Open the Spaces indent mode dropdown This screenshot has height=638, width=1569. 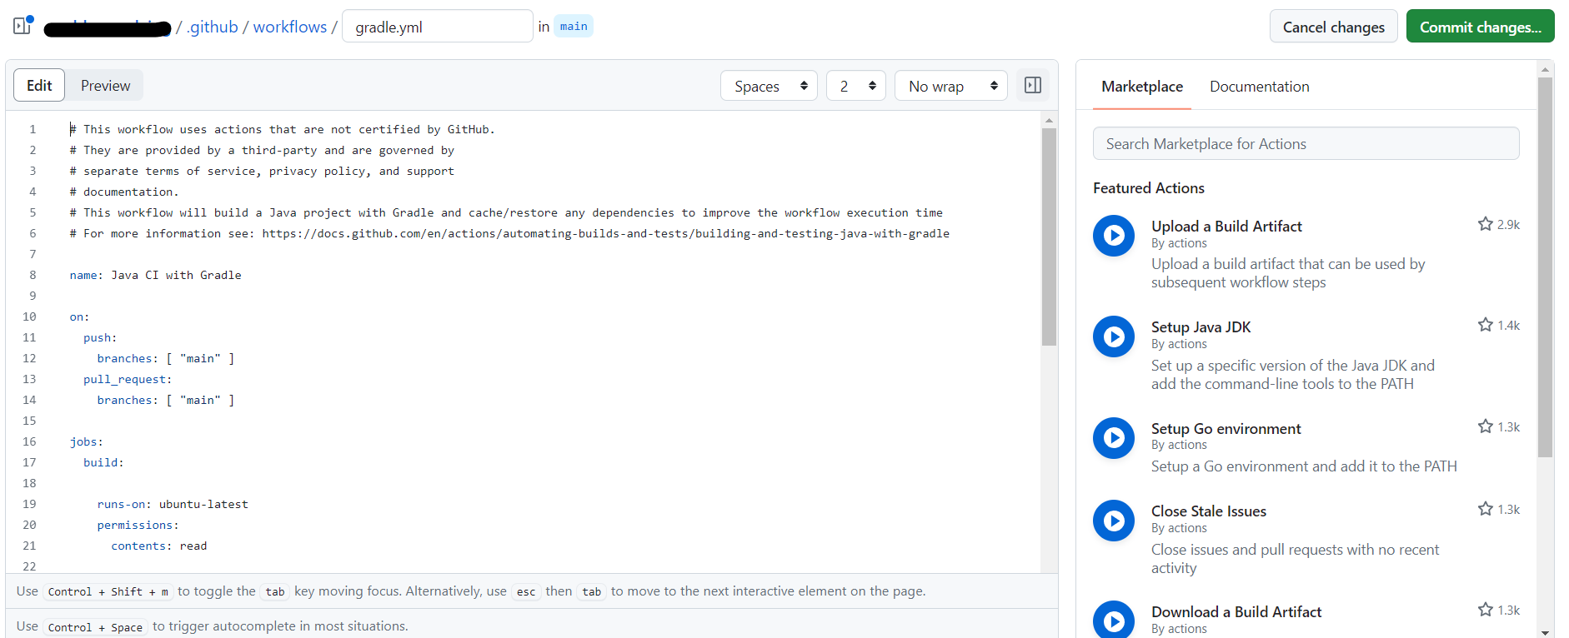click(769, 86)
